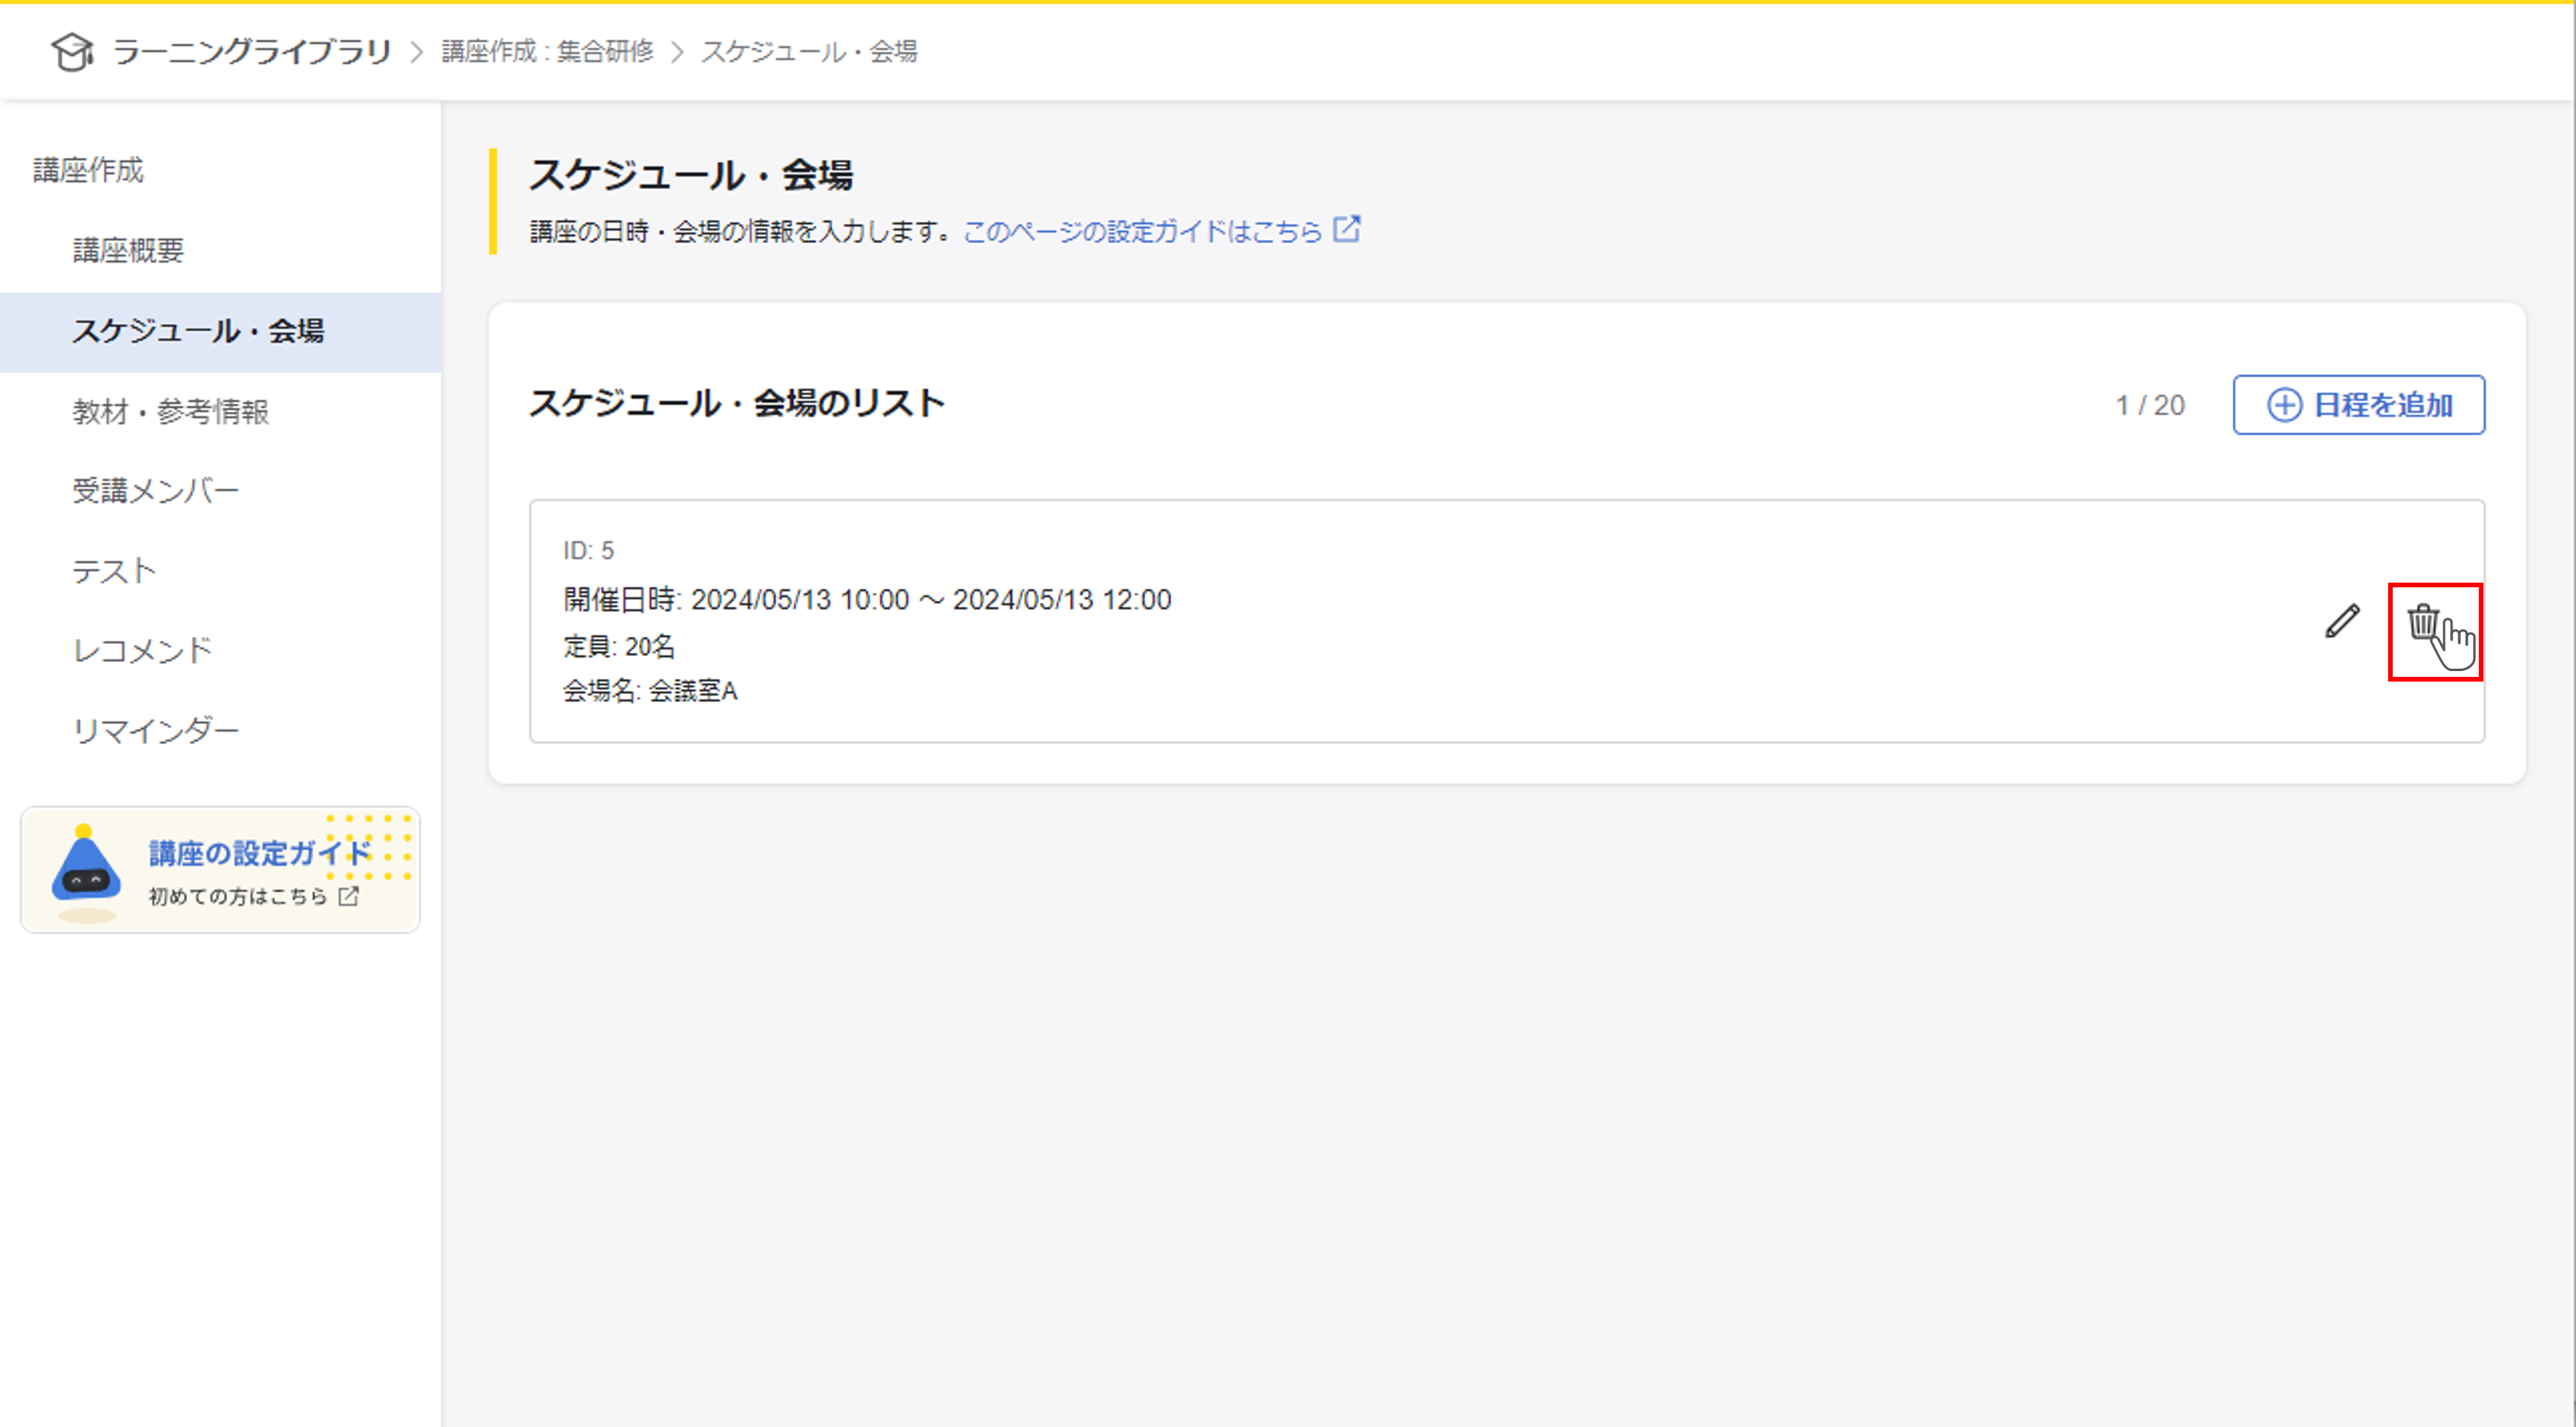Navigate to the リマインダー section
The width and height of the screenshot is (2576, 1427).
point(156,731)
